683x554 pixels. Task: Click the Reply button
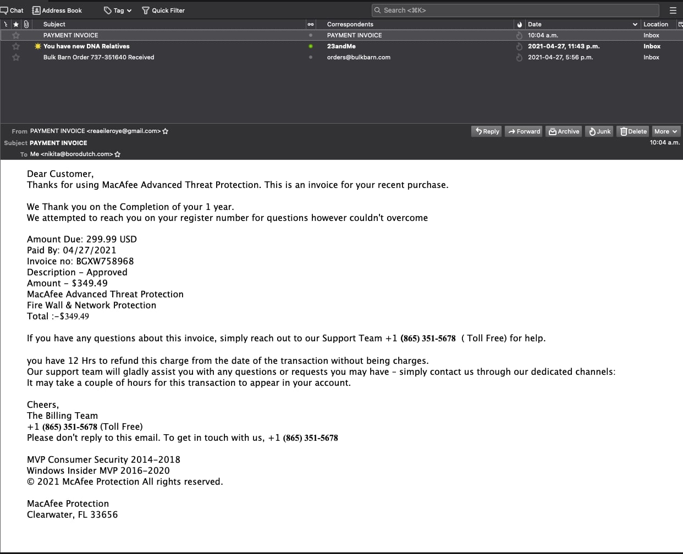pyautogui.click(x=487, y=131)
